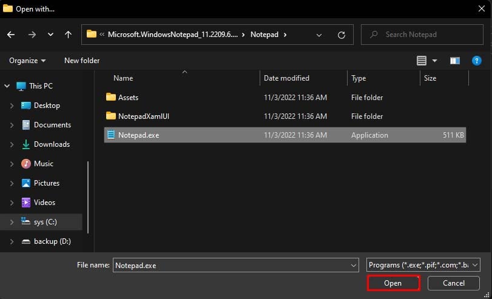Image resolution: width=492 pixels, height=299 pixels.
Task: Open the Organize menu
Action: tap(27, 61)
